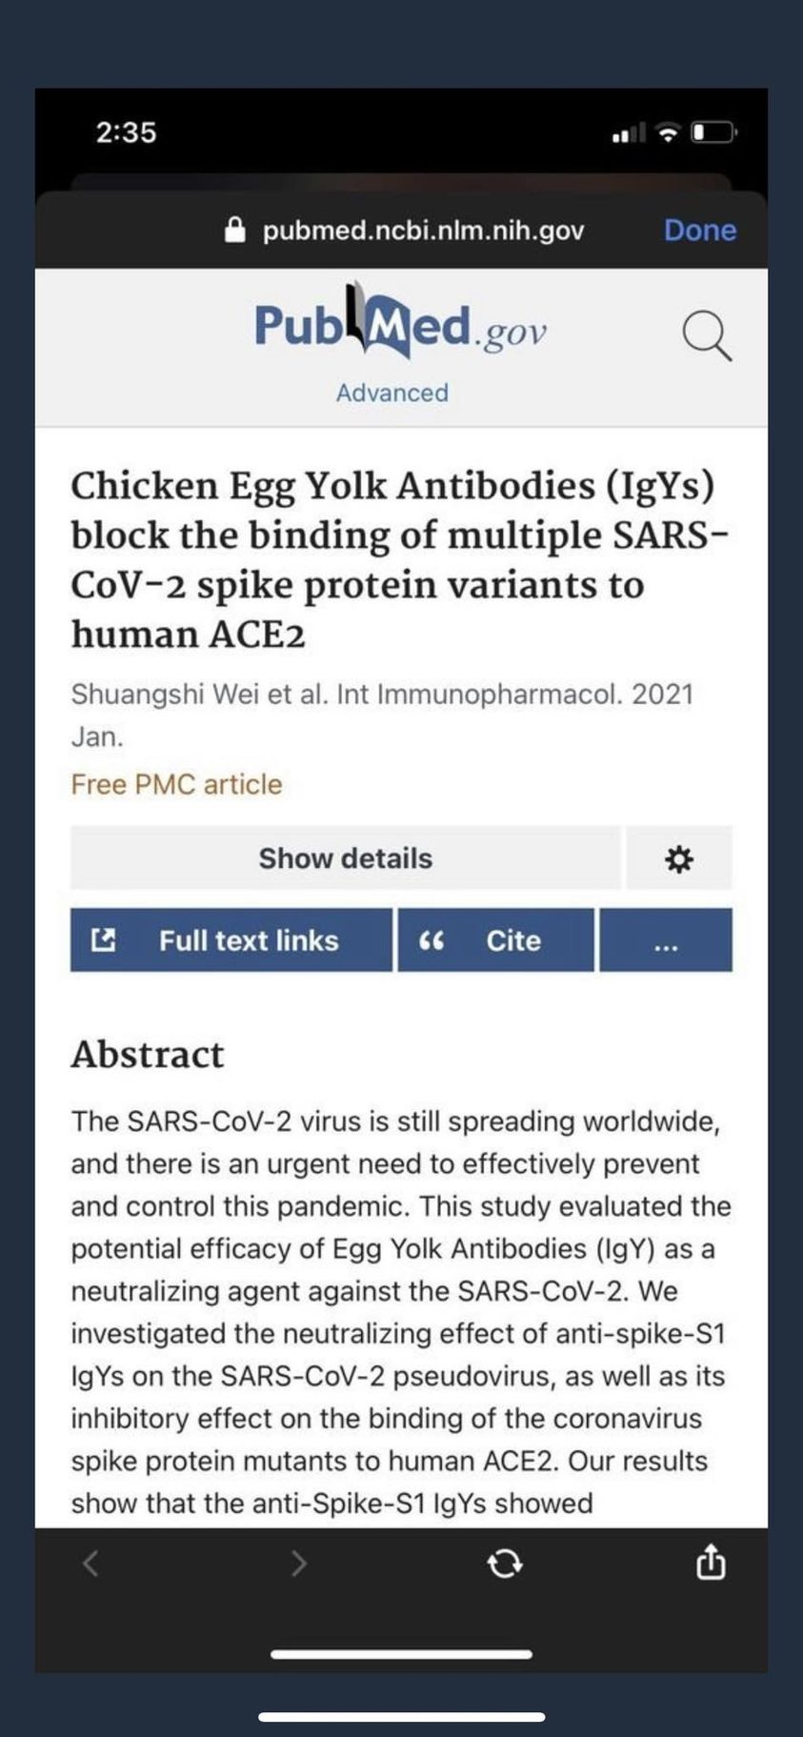Open the share sheet icon
Image resolution: width=803 pixels, height=1737 pixels.
click(711, 1562)
